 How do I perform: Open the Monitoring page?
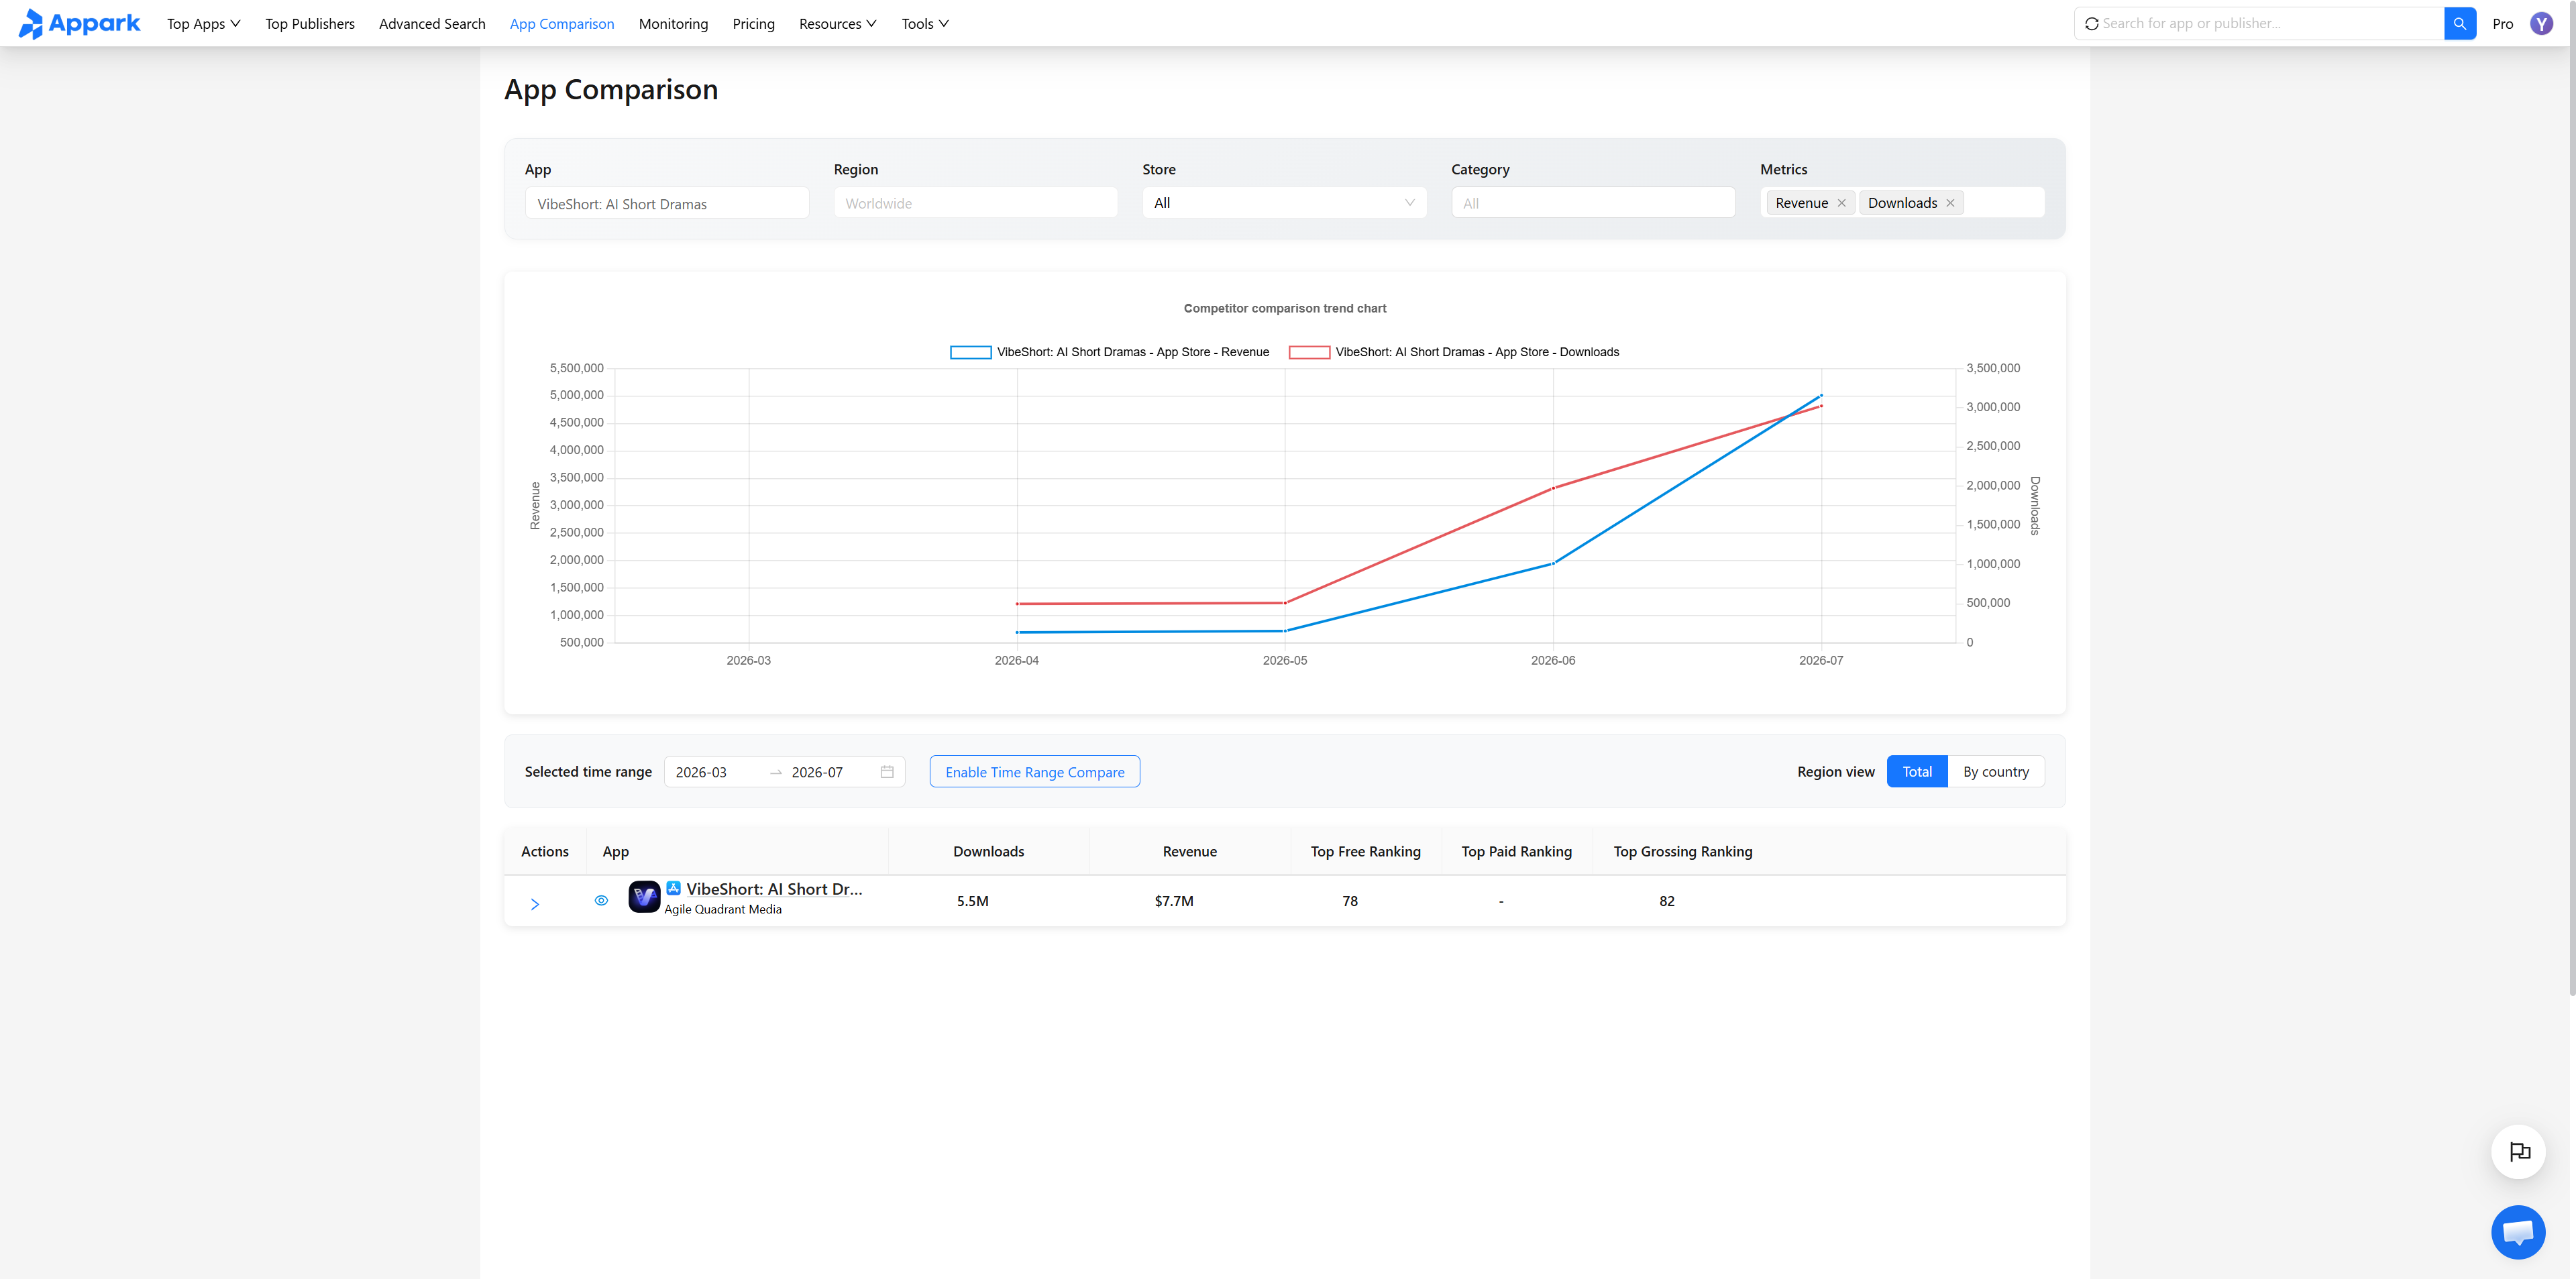(x=673, y=23)
